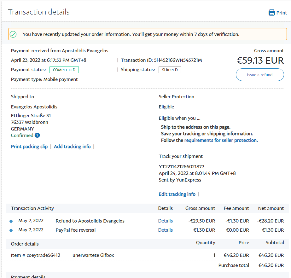Click the Add tracking info link
Screen dimensions: 291x278
[72, 147]
